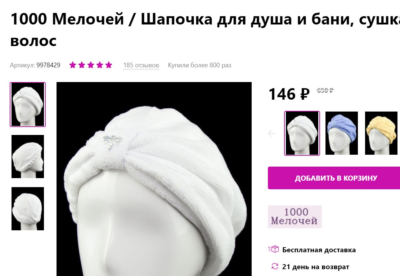
Task: Click the crossed-out old price 650 ₽
Action: pyautogui.click(x=325, y=91)
